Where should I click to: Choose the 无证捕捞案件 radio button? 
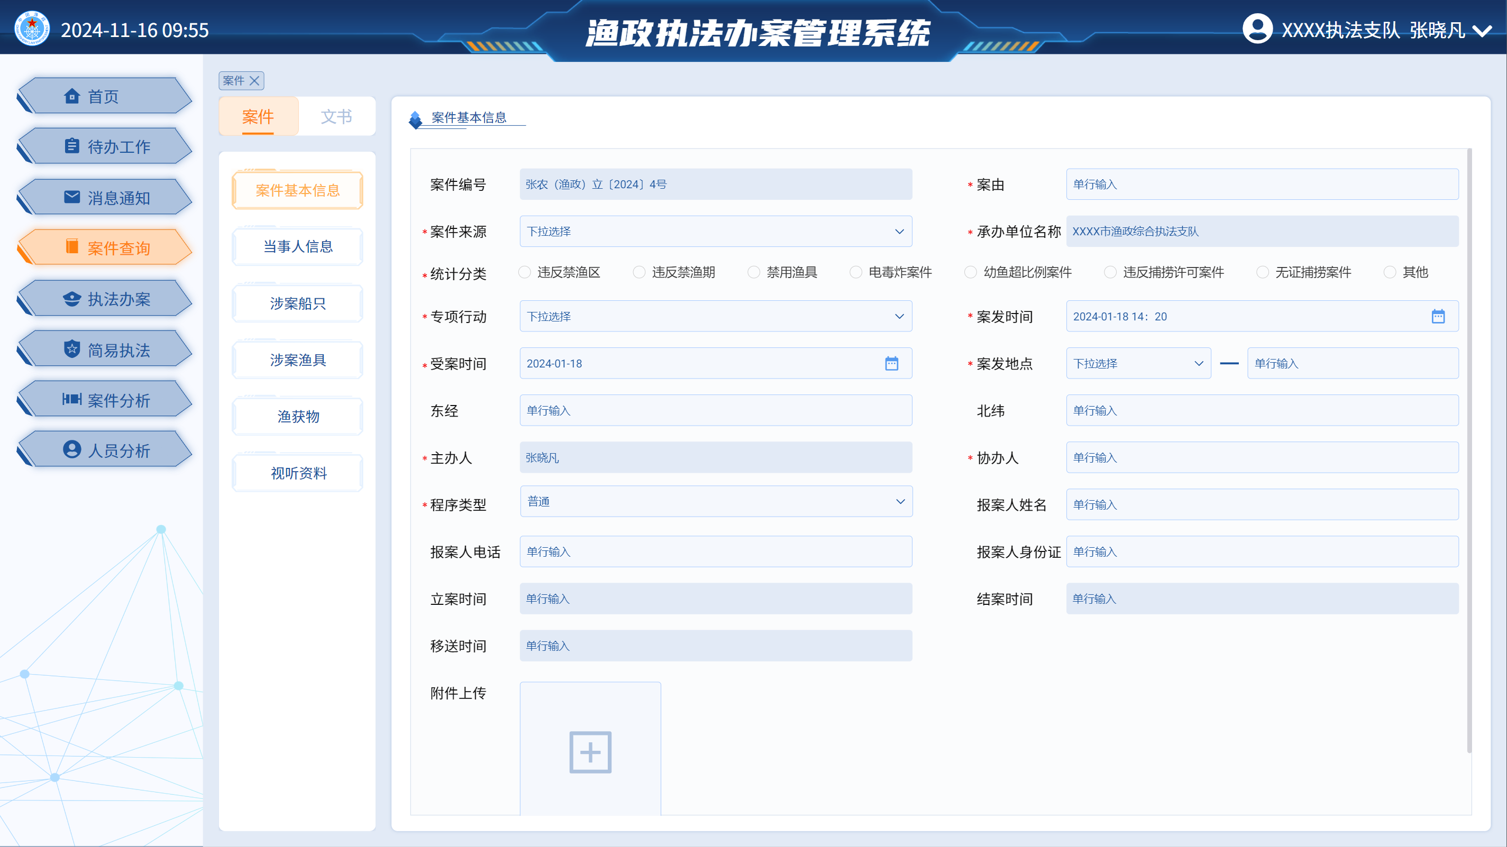[1263, 272]
